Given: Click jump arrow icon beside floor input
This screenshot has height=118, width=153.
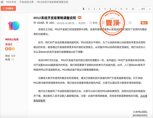Looking at the screenshot, I should [130, 23].
